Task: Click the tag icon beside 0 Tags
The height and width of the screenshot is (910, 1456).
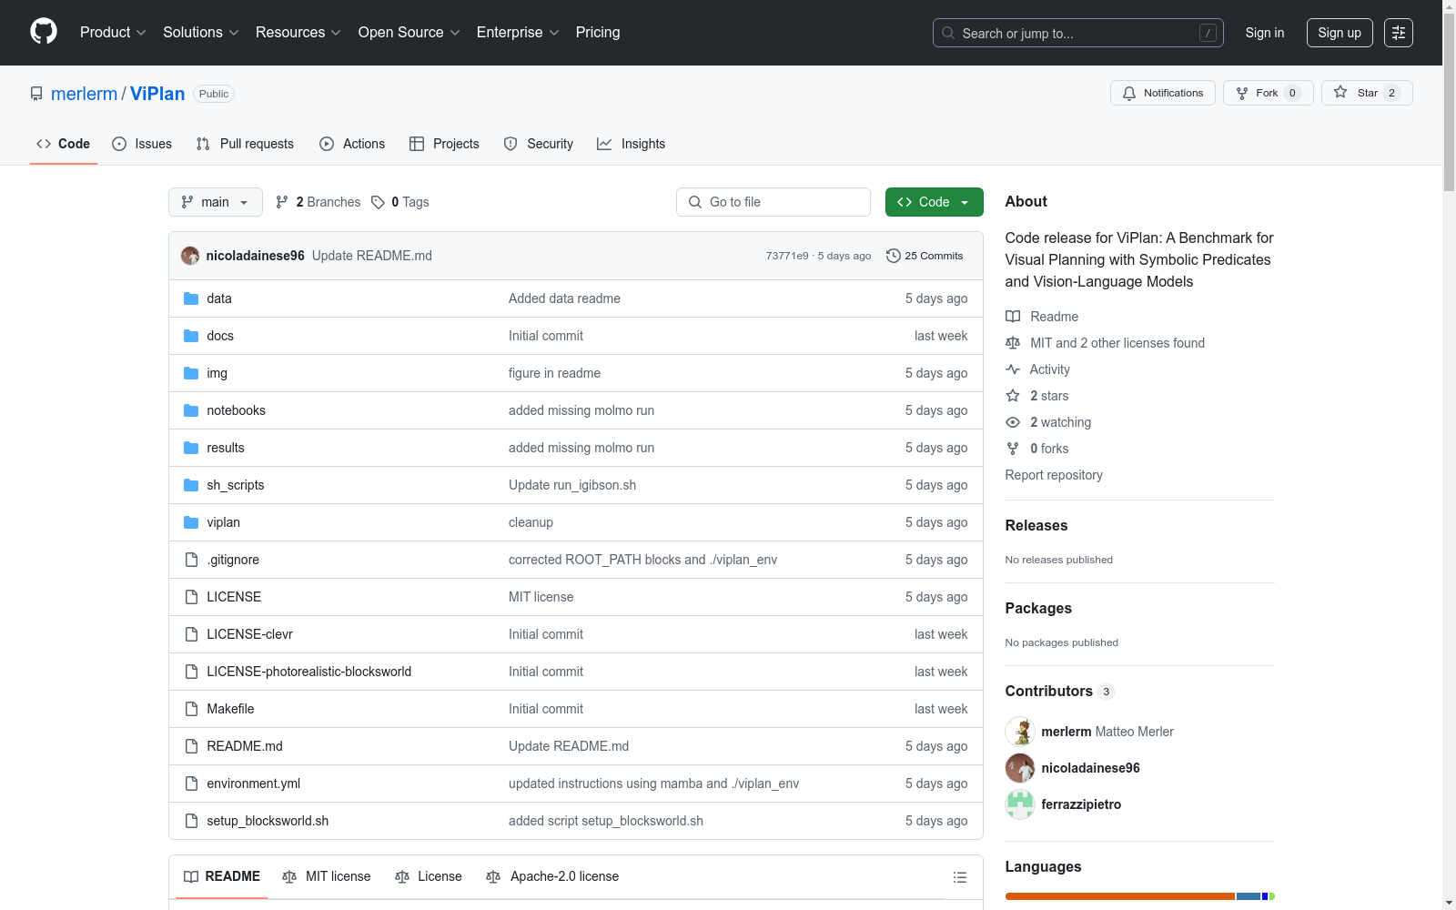Action: click(379, 202)
